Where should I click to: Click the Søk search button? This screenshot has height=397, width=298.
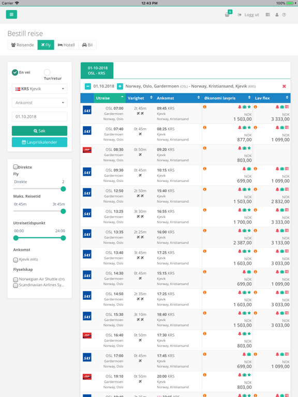tap(39, 131)
